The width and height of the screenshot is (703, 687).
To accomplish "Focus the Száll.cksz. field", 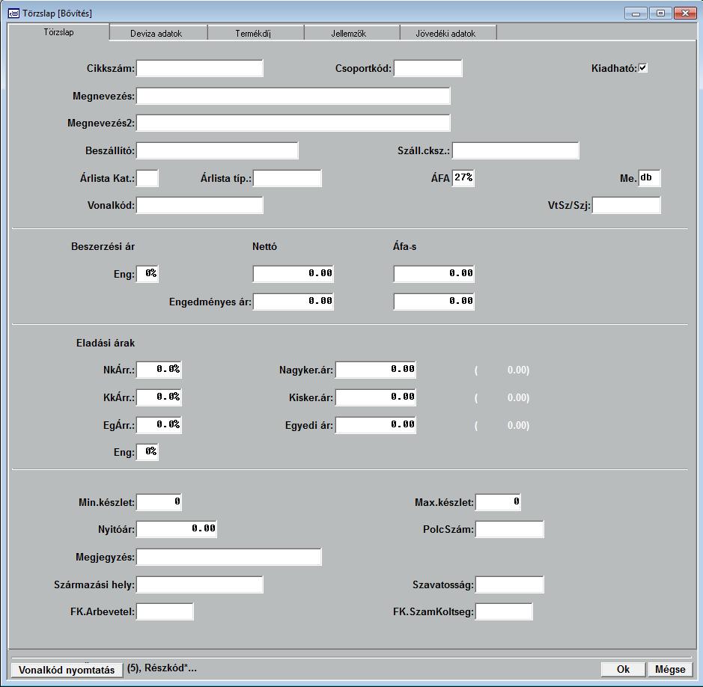I will point(516,150).
